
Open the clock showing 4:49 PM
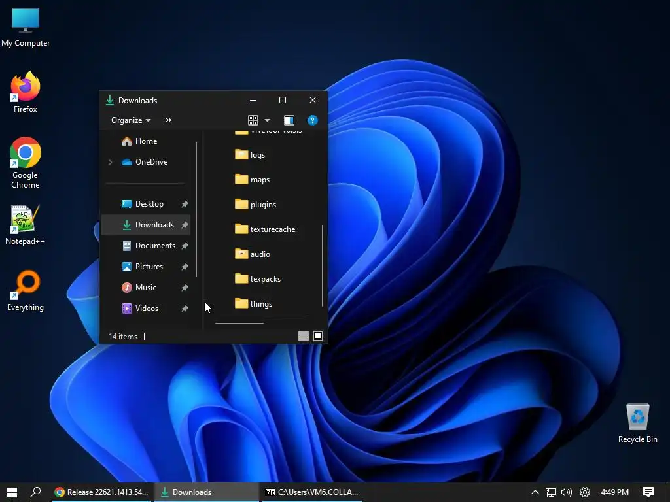pyautogui.click(x=615, y=492)
